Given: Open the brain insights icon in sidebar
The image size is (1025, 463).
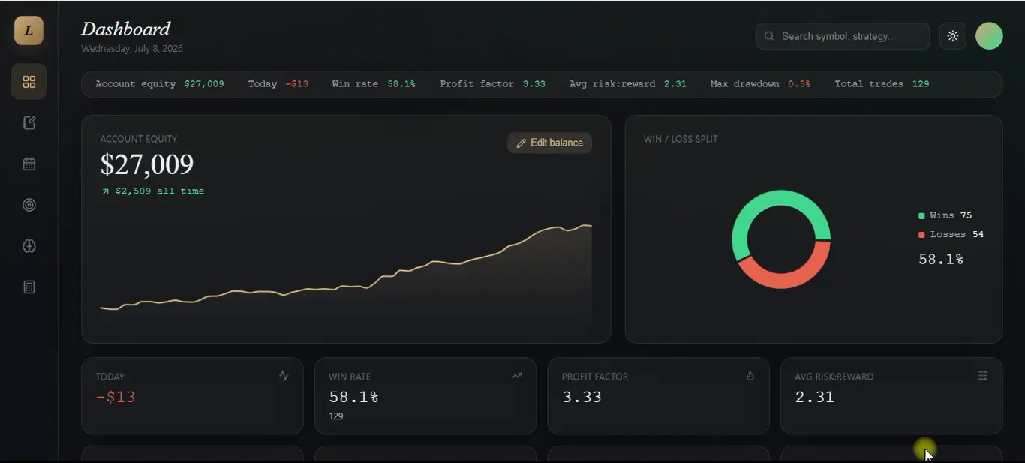Looking at the screenshot, I should 29,246.
